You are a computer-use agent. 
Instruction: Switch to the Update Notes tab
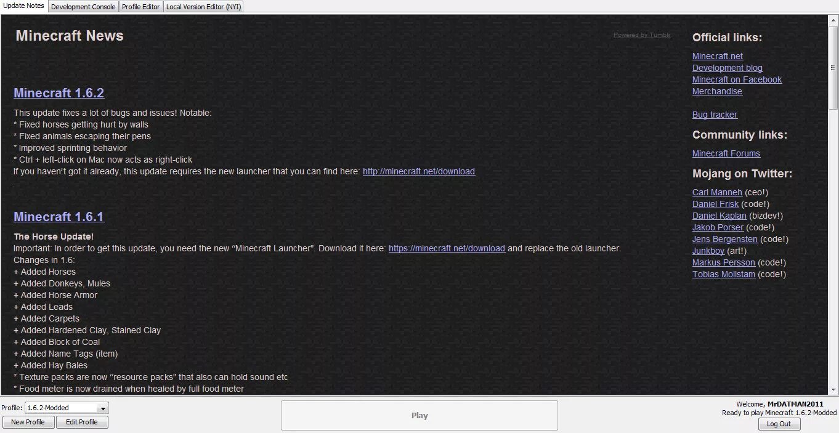[24, 6]
